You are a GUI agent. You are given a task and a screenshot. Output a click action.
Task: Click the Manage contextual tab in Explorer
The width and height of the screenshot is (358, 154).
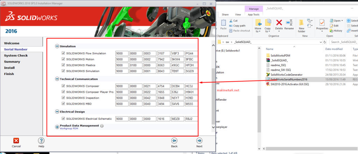click(254, 9)
